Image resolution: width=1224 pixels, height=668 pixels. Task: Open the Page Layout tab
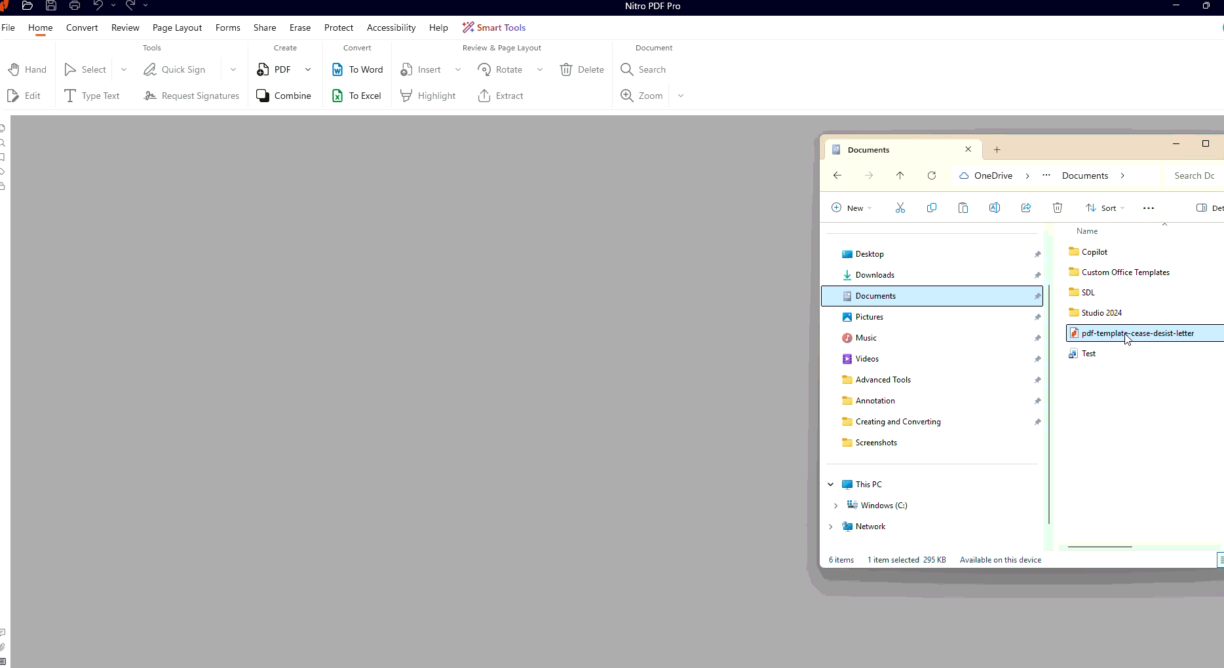177,28
